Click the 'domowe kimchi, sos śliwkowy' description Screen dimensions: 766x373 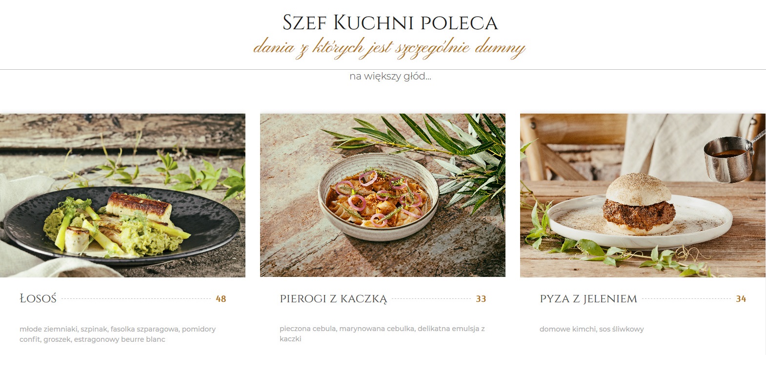pyautogui.click(x=591, y=329)
